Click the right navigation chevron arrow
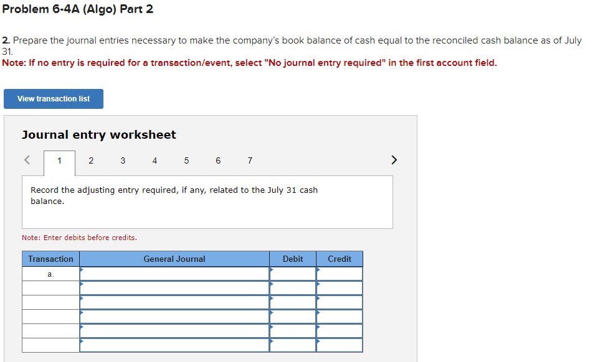 click(394, 160)
